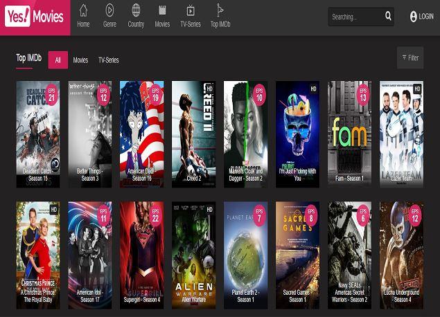Open American Idol - Season 17 title
The width and height of the screenshot is (440, 317).
[x=90, y=296]
